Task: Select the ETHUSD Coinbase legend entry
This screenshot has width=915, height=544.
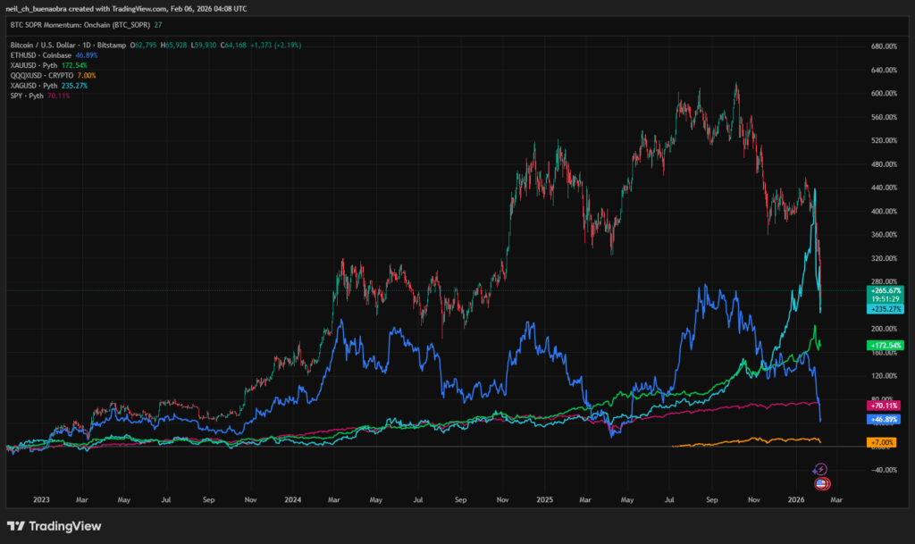Action: pyautogui.click(x=42, y=54)
